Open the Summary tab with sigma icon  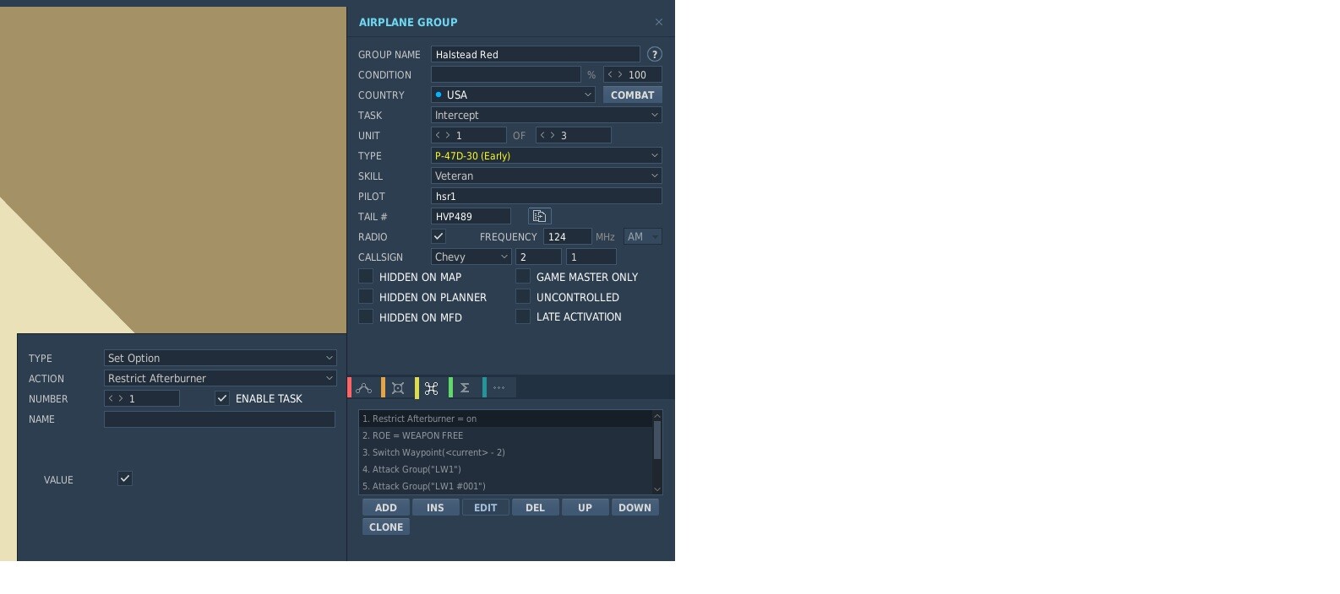(465, 388)
